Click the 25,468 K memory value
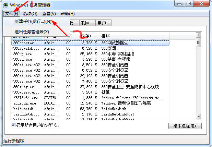The height and width of the screenshot is (147, 212). click(88, 54)
